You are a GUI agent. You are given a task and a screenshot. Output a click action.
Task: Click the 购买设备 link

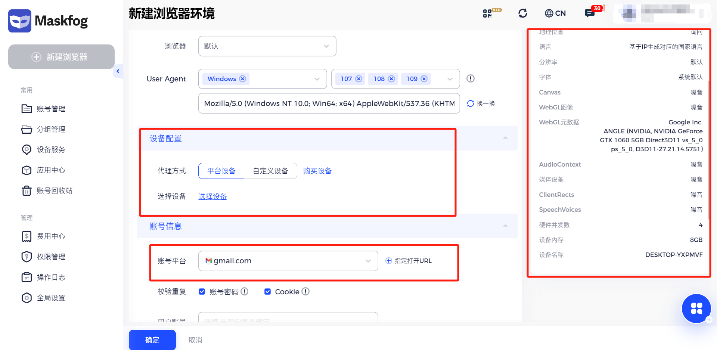tap(317, 171)
